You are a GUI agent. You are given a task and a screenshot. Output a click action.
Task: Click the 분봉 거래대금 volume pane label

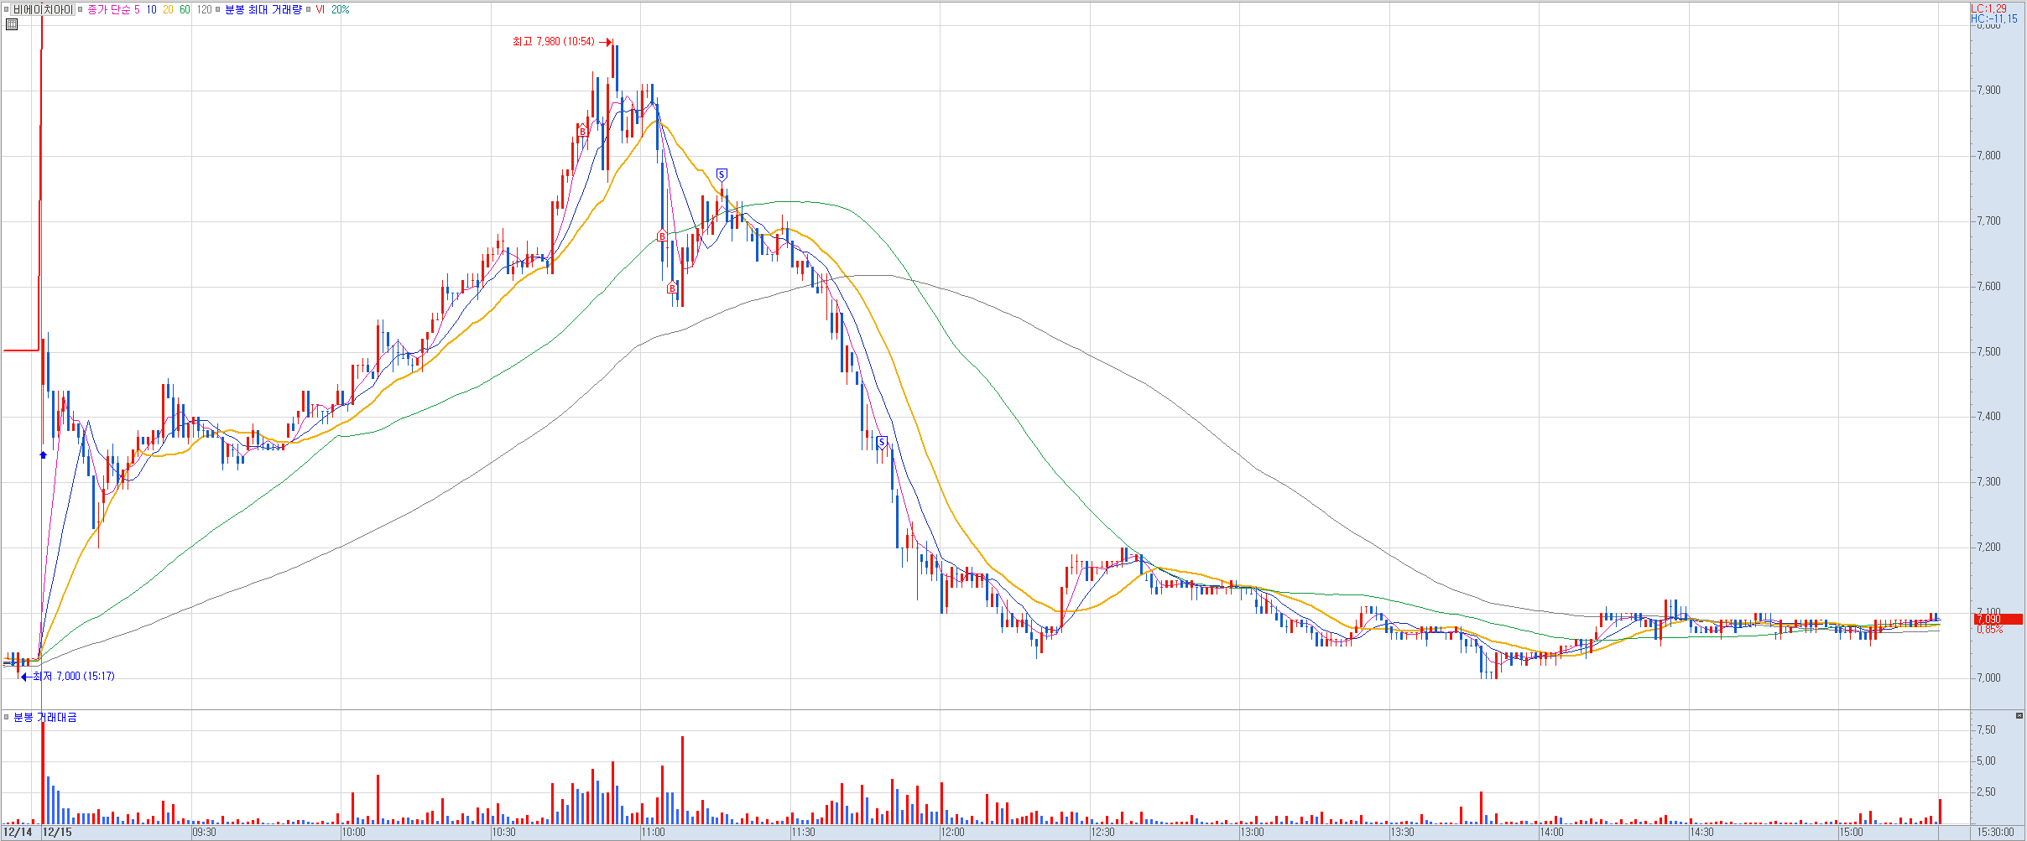[x=45, y=717]
